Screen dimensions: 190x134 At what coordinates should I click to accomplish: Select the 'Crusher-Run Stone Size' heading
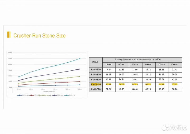[x=39, y=35]
